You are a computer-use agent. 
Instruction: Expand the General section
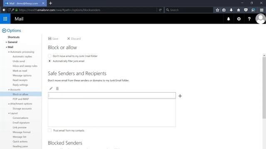(x=6, y=42)
